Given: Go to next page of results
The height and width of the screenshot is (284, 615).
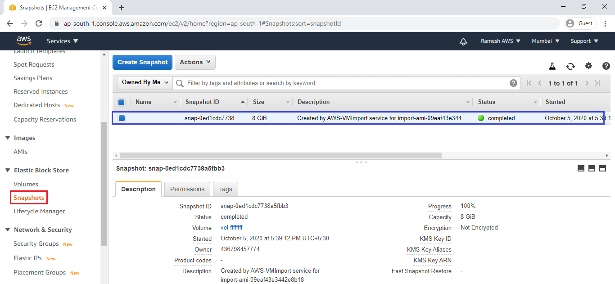Looking at the screenshot, I should [x=587, y=83].
